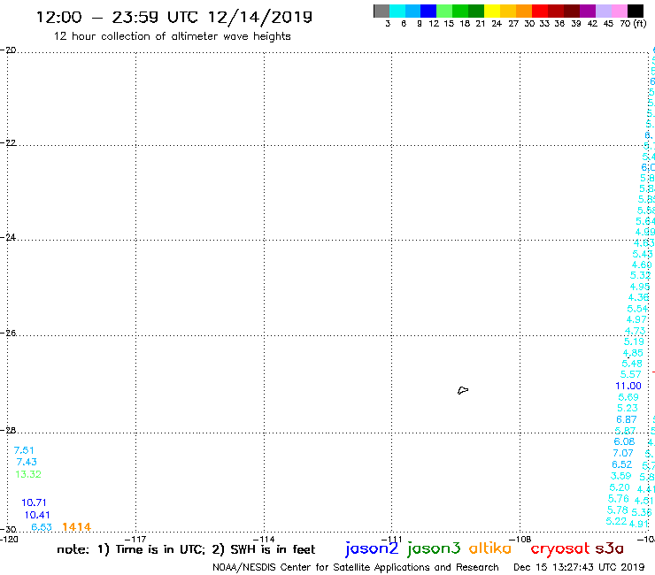The width and height of the screenshot is (655, 575).
Task: Click the 5.69 wave height value
Action: click(x=628, y=397)
